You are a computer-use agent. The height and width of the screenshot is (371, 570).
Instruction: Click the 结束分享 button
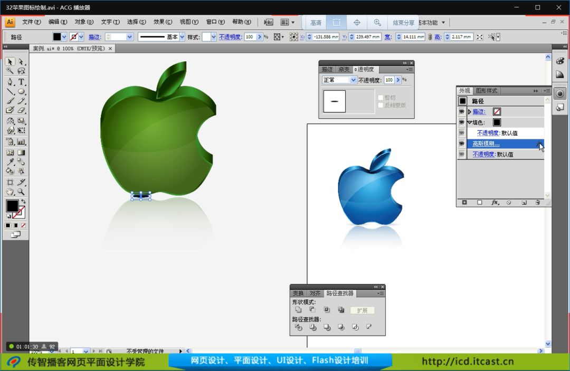click(404, 23)
